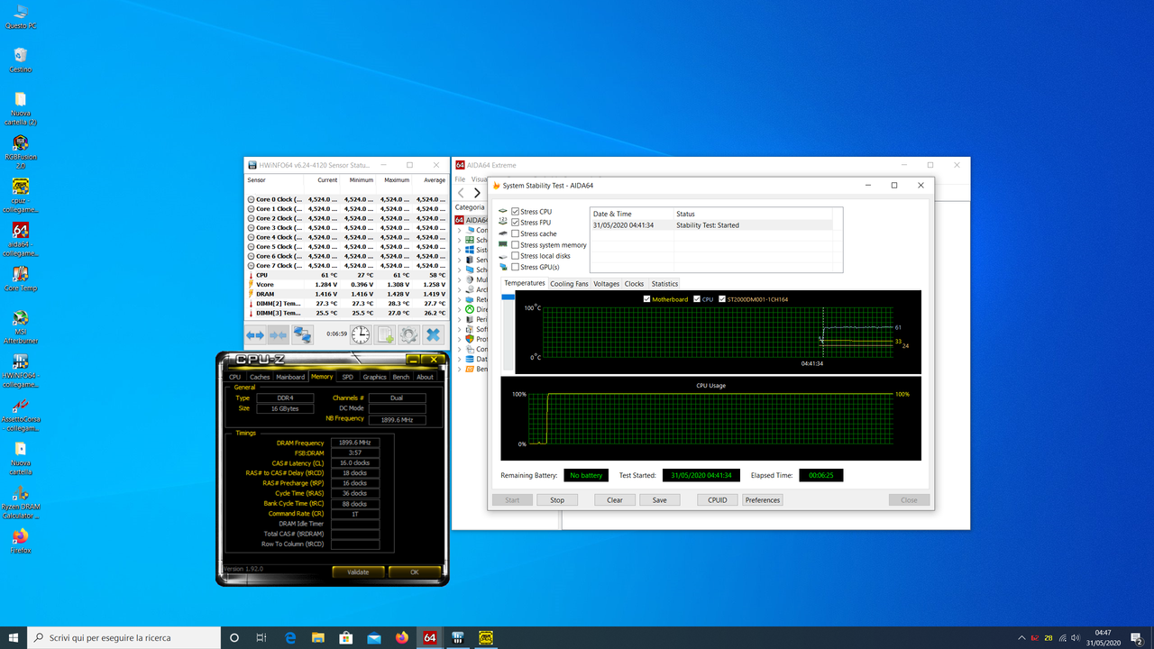Open the Statistics tab in the stability test
This screenshot has height=649, width=1154.
(x=664, y=283)
